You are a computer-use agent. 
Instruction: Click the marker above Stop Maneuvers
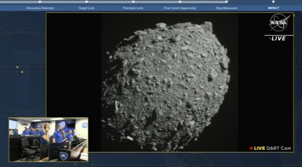[x=227, y=2]
